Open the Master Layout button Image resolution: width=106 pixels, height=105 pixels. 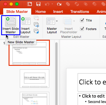pos(52,25)
